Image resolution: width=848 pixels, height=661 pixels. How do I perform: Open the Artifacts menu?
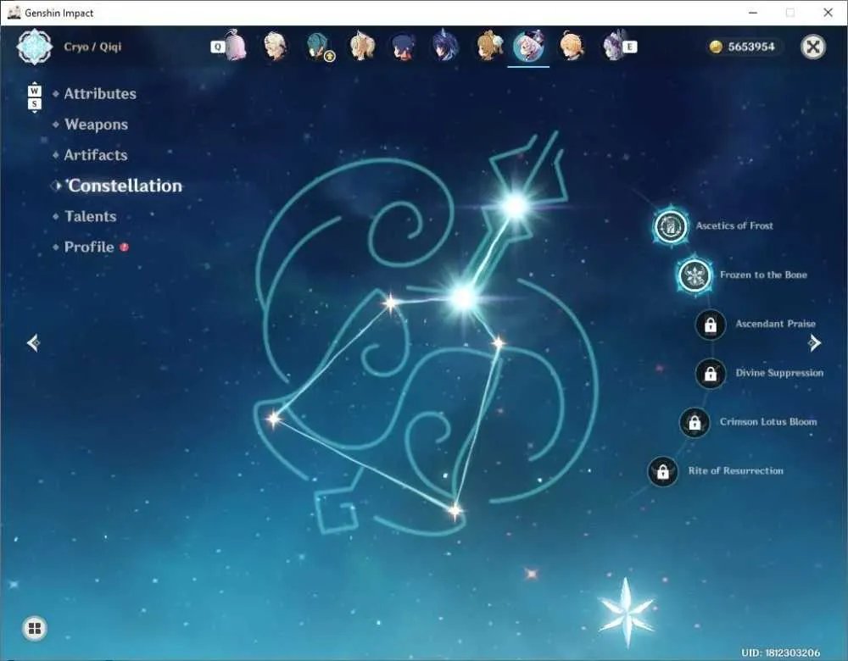pos(96,155)
